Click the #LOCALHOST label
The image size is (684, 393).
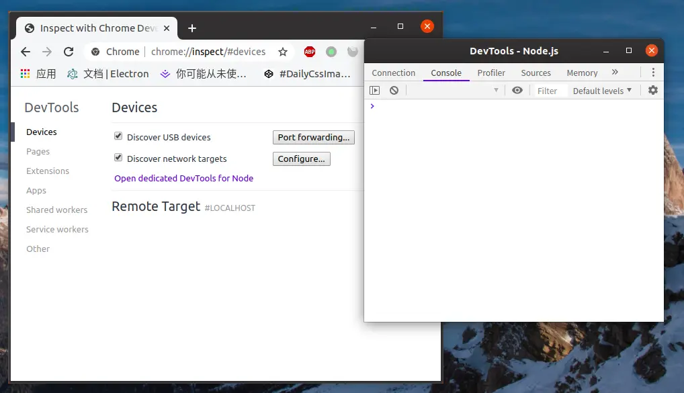tap(230, 208)
